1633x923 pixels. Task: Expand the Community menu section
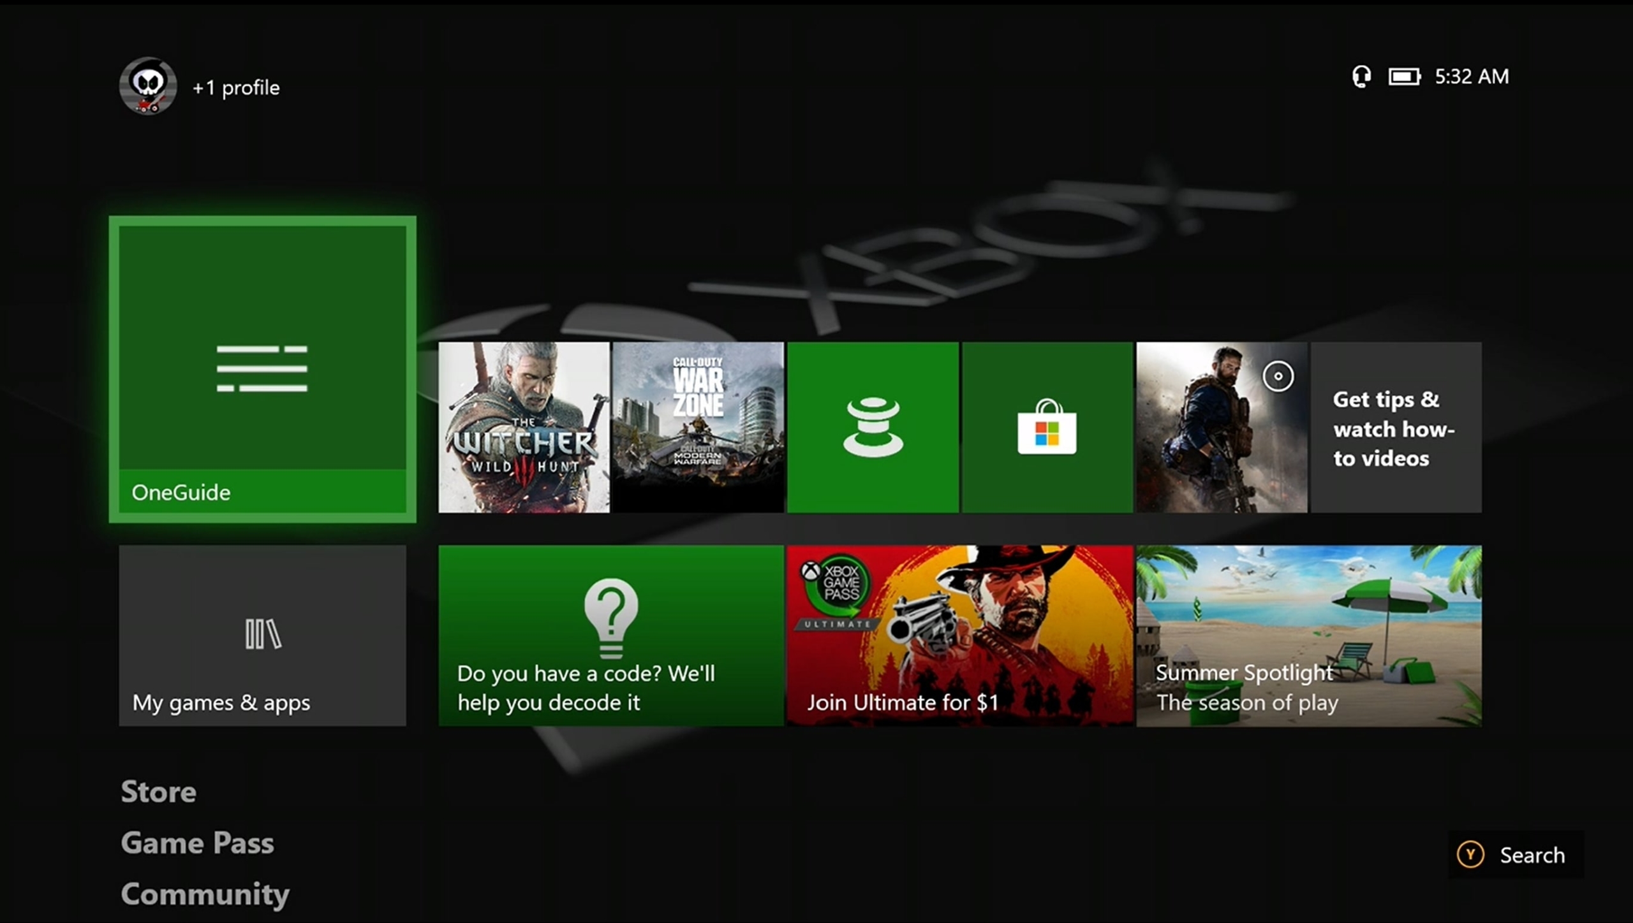tap(204, 893)
